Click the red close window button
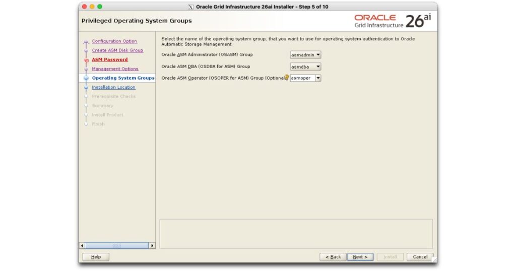 point(84,7)
